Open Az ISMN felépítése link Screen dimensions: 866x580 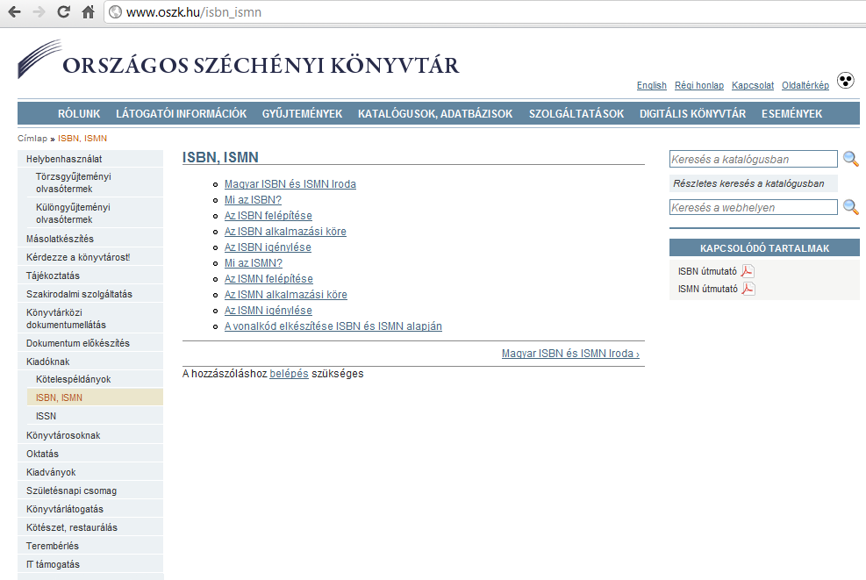pos(268,279)
